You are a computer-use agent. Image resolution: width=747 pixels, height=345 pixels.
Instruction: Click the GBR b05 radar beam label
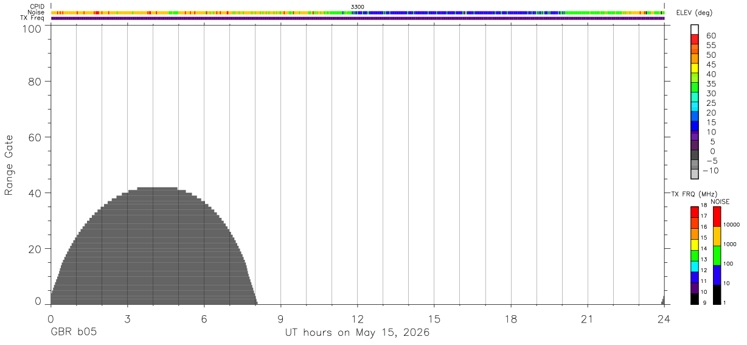point(74,333)
